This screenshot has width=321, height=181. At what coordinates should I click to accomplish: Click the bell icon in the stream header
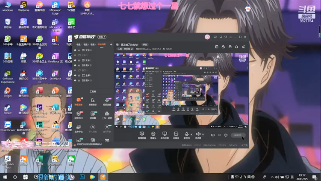coord(236,47)
